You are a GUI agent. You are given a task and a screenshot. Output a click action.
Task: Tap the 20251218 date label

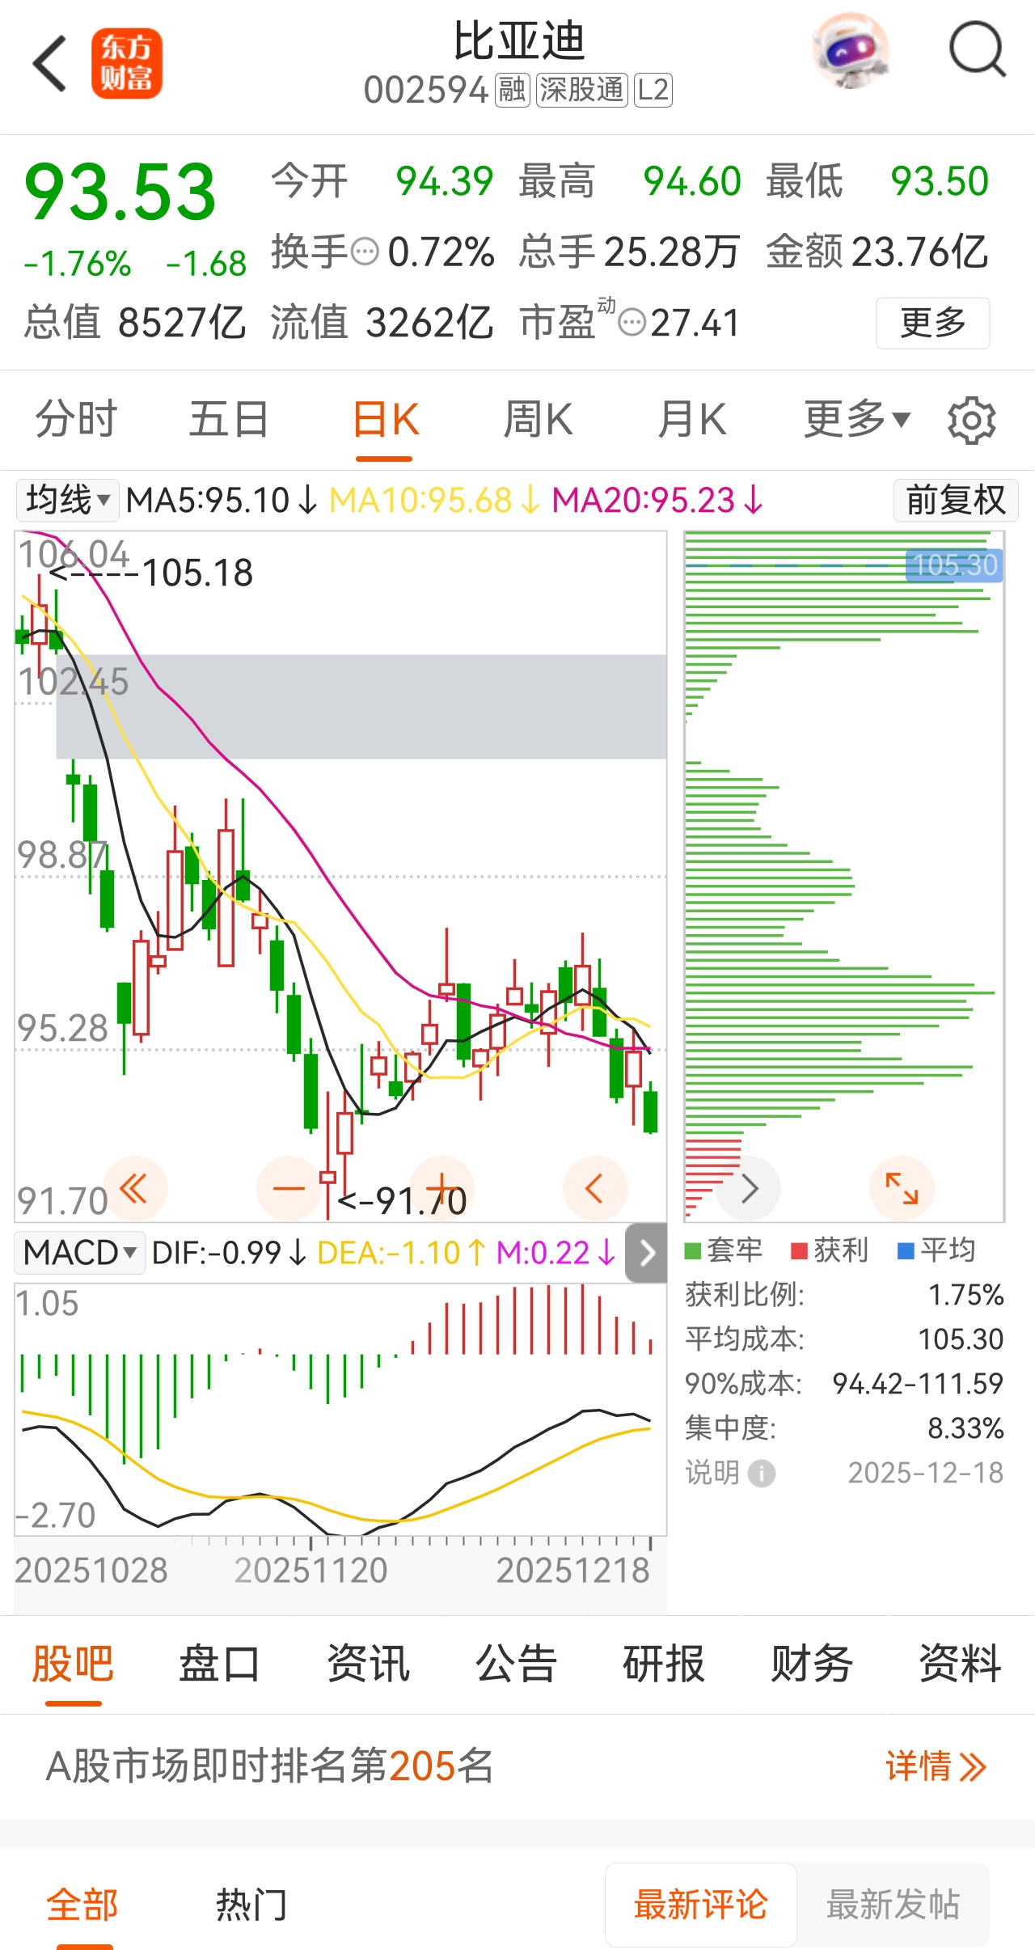coord(572,1570)
